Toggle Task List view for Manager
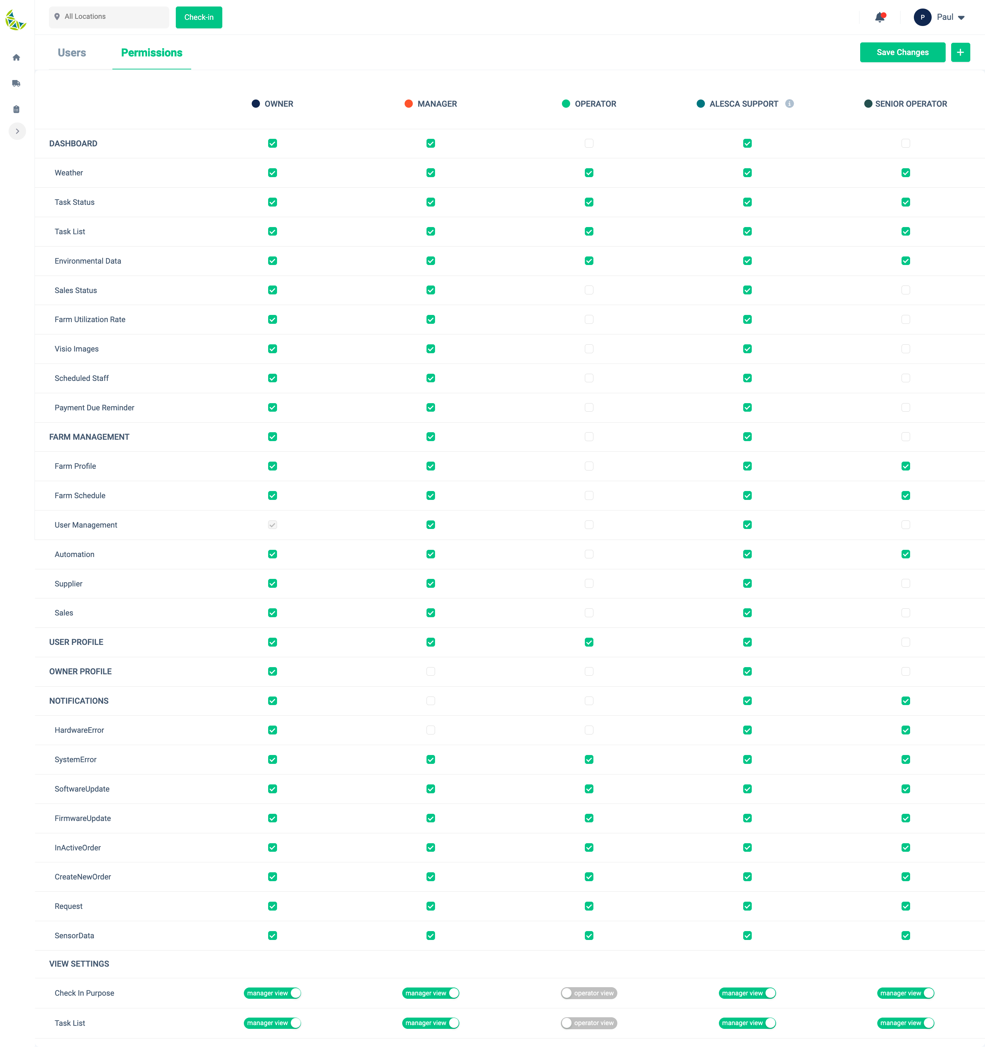The width and height of the screenshot is (985, 1047). click(431, 1023)
